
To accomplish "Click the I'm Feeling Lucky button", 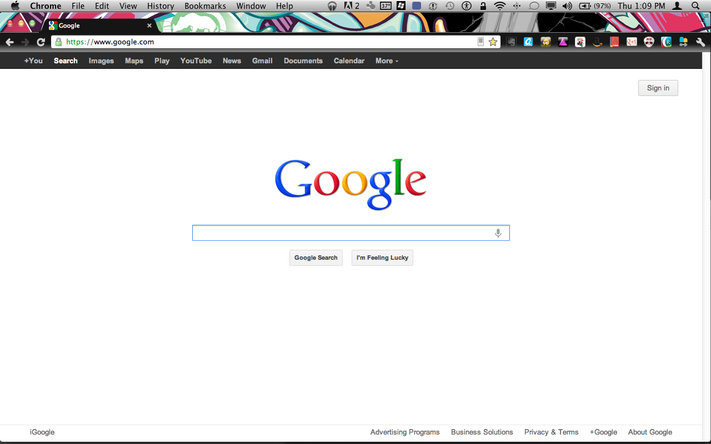I will [x=382, y=258].
